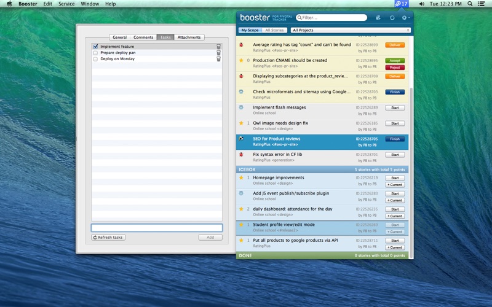Open the Window menu
This screenshot has width=492, height=307.
[90, 4]
